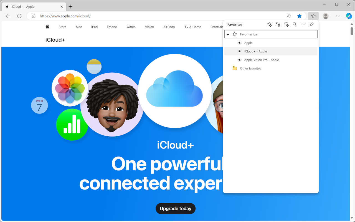The width and height of the screenshot is (355, 222).
Task: Click the page vertical scrollbar thumb
Action: (x=352, y=31)
